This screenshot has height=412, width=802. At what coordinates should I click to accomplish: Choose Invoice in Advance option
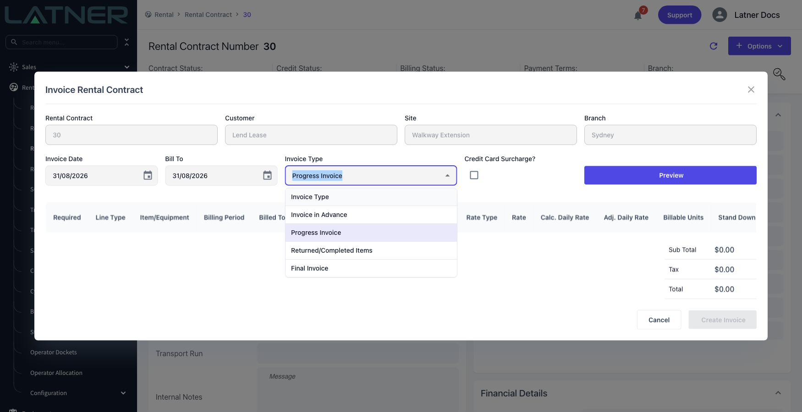(x=371, y=215)
